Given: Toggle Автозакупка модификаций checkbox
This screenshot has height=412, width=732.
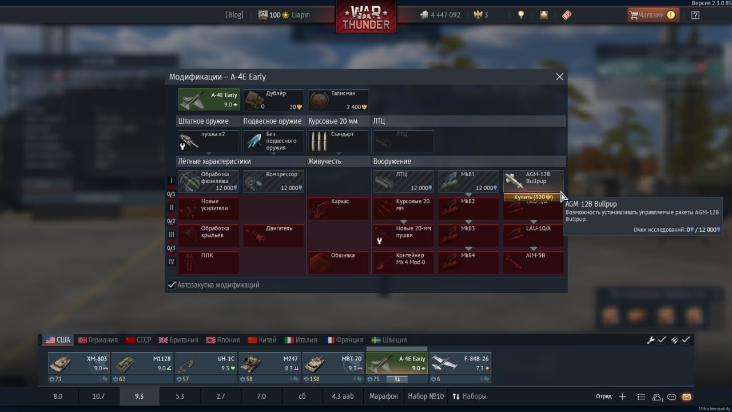Looking at the screenshot, I should point(172,285).
